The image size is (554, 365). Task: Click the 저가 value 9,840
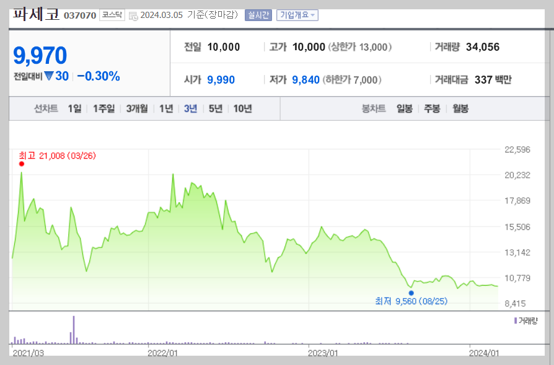tap(306, 80)
